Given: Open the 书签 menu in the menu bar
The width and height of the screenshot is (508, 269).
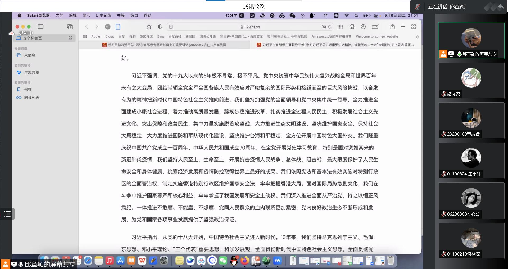Looking at the screenshot, I should (x=121, y=16).
